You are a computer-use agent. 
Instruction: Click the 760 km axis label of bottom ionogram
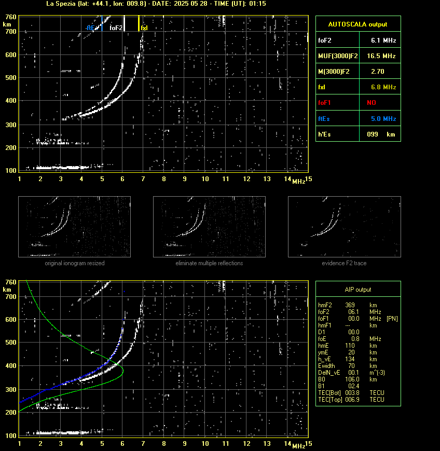(11, 282)
